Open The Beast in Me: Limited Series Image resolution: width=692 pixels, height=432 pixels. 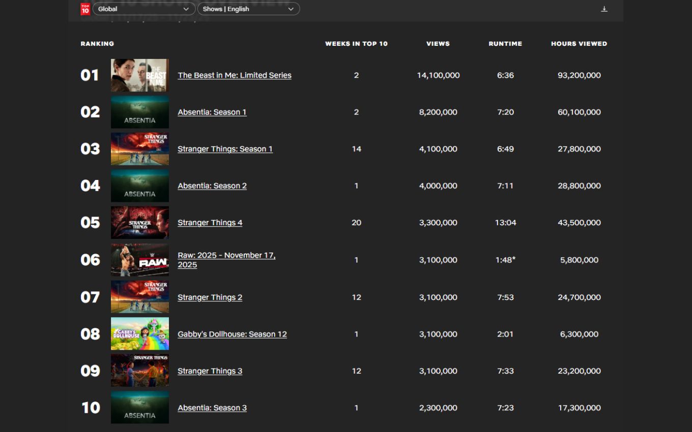pyautogui.click(x=234, y=75)
